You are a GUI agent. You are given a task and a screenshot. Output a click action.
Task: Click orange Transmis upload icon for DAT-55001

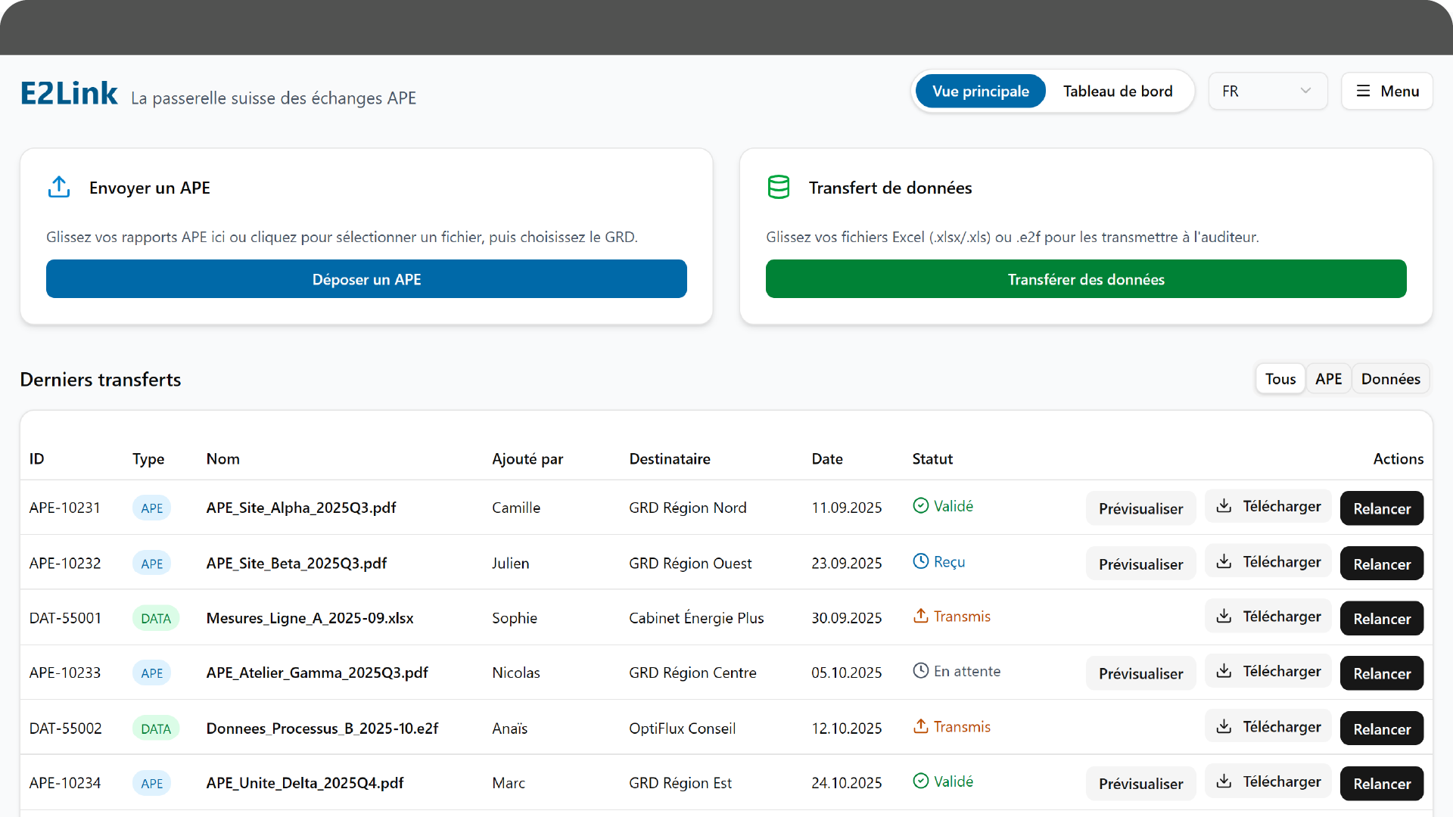click(920, 617)
